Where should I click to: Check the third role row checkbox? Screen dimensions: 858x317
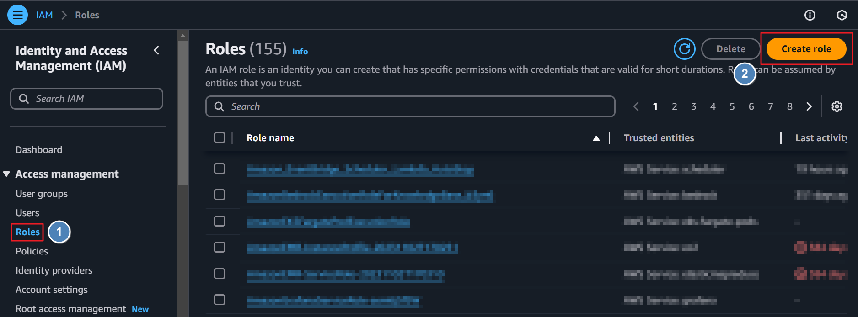point(220,221)
